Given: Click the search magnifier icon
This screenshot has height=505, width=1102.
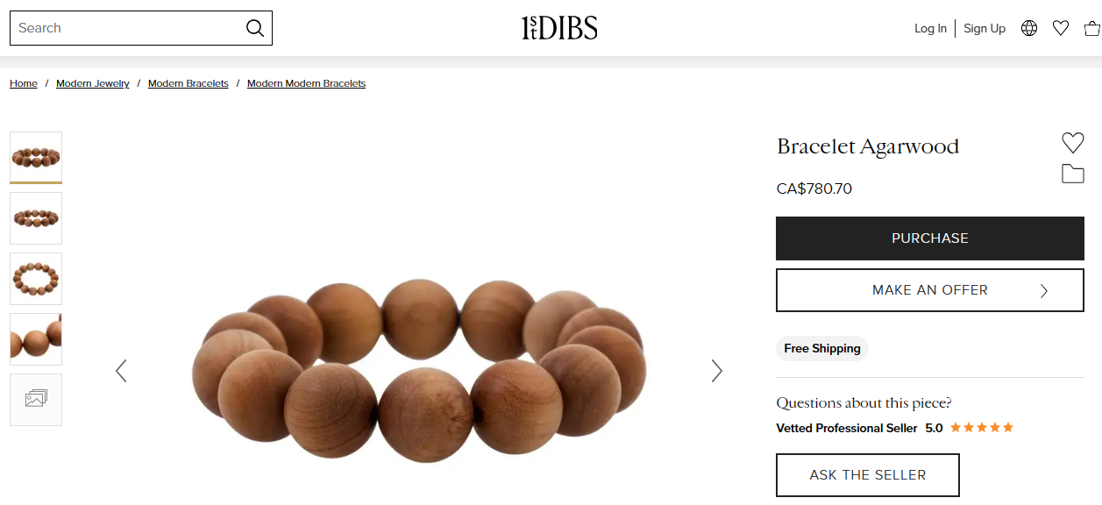Looking at the screenshot, I should 254,28.
